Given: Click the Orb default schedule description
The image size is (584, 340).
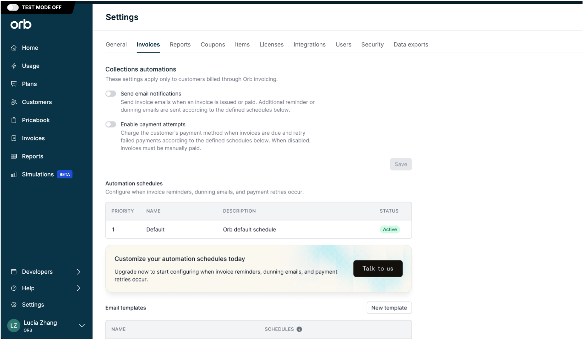Looking at the screenshot, I should 249,230.
